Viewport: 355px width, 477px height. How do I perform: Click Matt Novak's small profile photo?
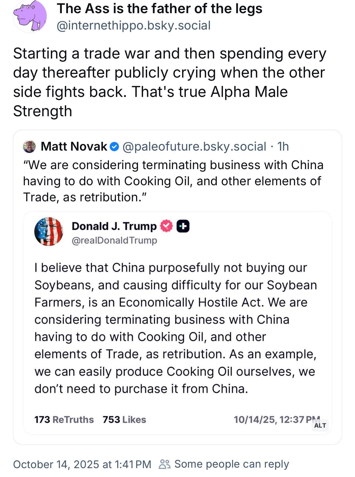pos(29,147)
